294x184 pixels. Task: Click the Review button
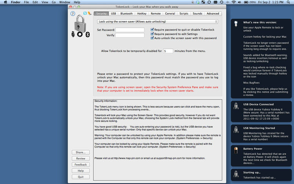[80, 159]
